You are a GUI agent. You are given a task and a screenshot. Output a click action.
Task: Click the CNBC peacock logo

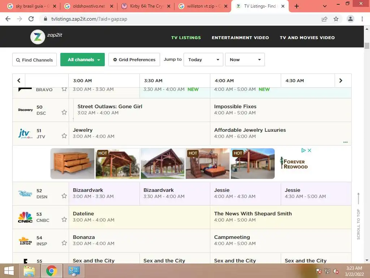25,217
